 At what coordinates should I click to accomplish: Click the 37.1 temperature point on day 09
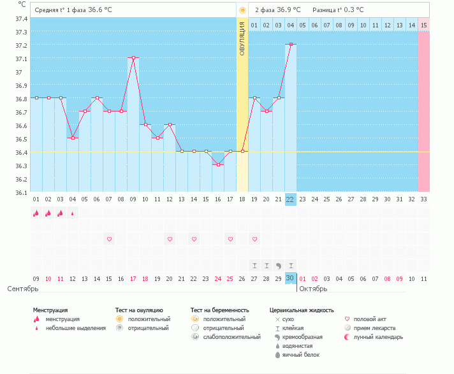pos(133,58)
